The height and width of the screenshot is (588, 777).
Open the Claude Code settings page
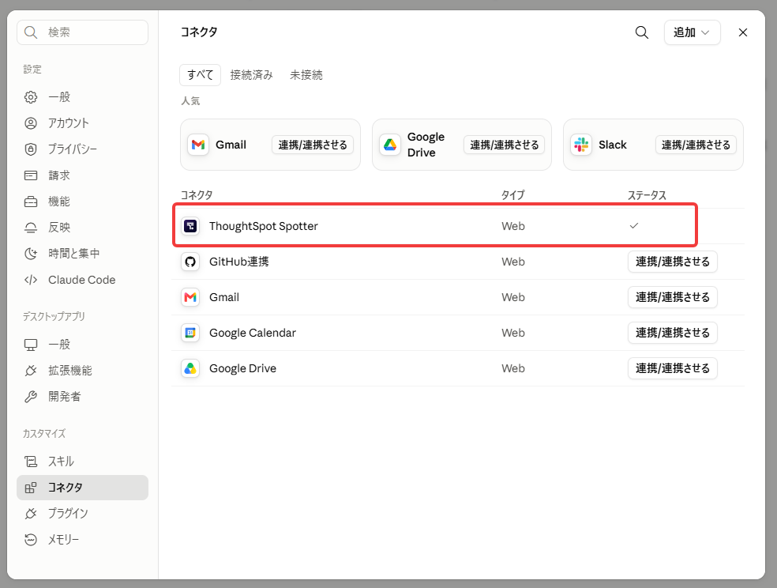(x=82, y=280)
